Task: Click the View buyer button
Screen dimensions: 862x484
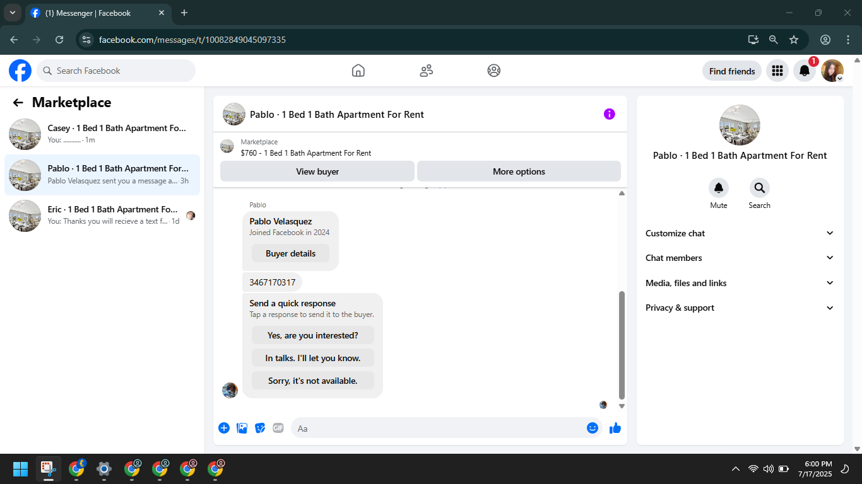Action: 317,171
